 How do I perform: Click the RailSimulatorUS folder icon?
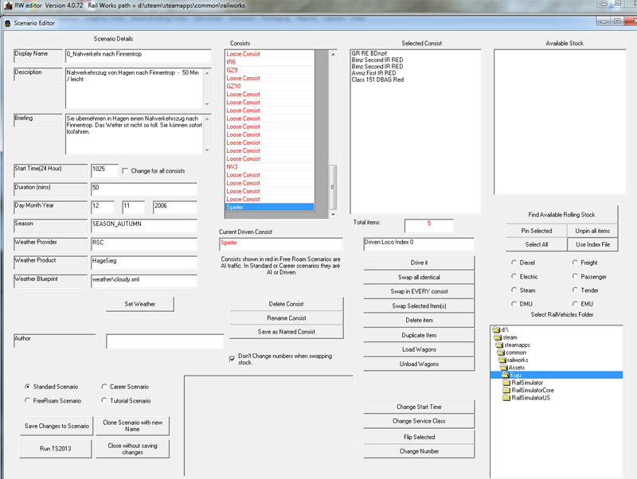click(506, 398)
